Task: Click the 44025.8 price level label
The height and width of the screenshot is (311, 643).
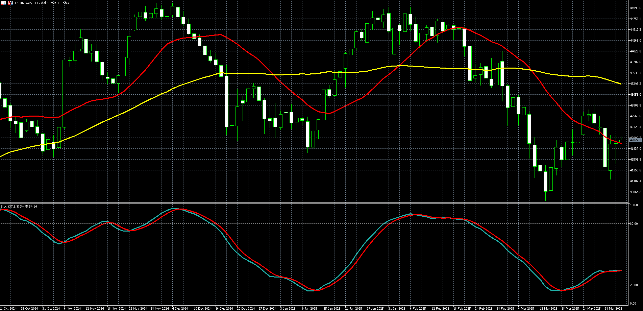Action: 636,51
